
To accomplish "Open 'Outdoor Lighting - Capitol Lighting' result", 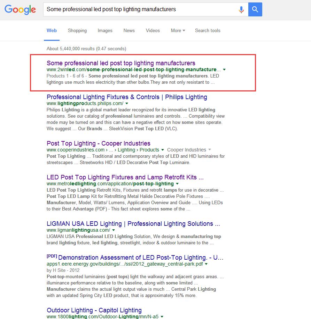I will pos(94,310).
